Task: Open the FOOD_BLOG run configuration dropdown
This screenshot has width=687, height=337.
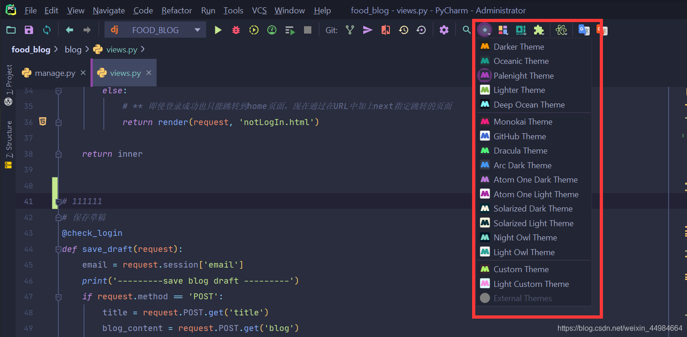Action: [x=155, y=30]
